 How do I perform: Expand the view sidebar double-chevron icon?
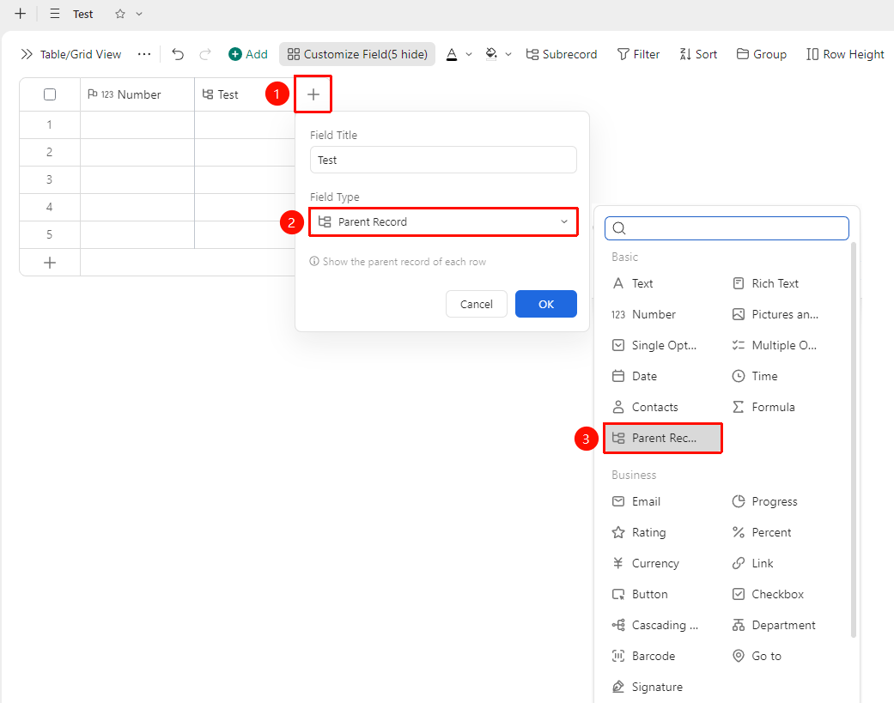coord(27,54)
